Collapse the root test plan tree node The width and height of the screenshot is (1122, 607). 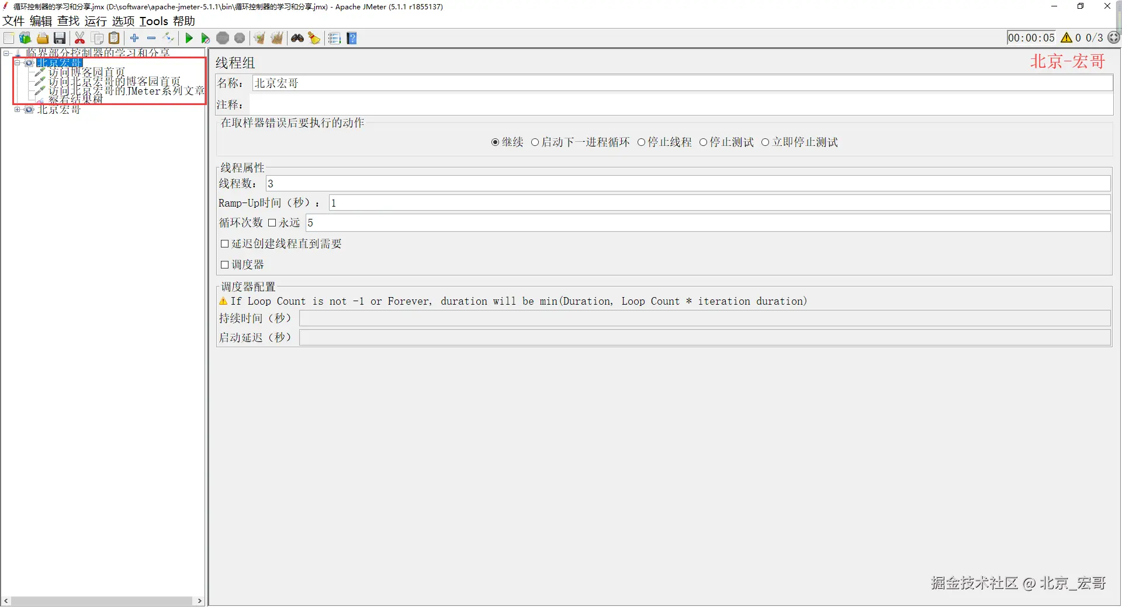[6, 53]
